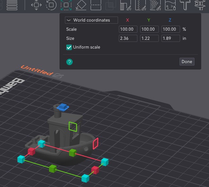Open the spray-can Color Painting tool

(170, 5)
